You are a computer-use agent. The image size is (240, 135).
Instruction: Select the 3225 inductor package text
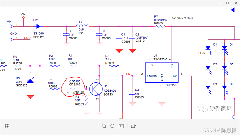81,33
